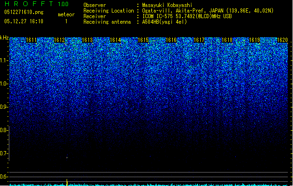Click the 1616 time marker
293x186 pixels.
point(171,40)
